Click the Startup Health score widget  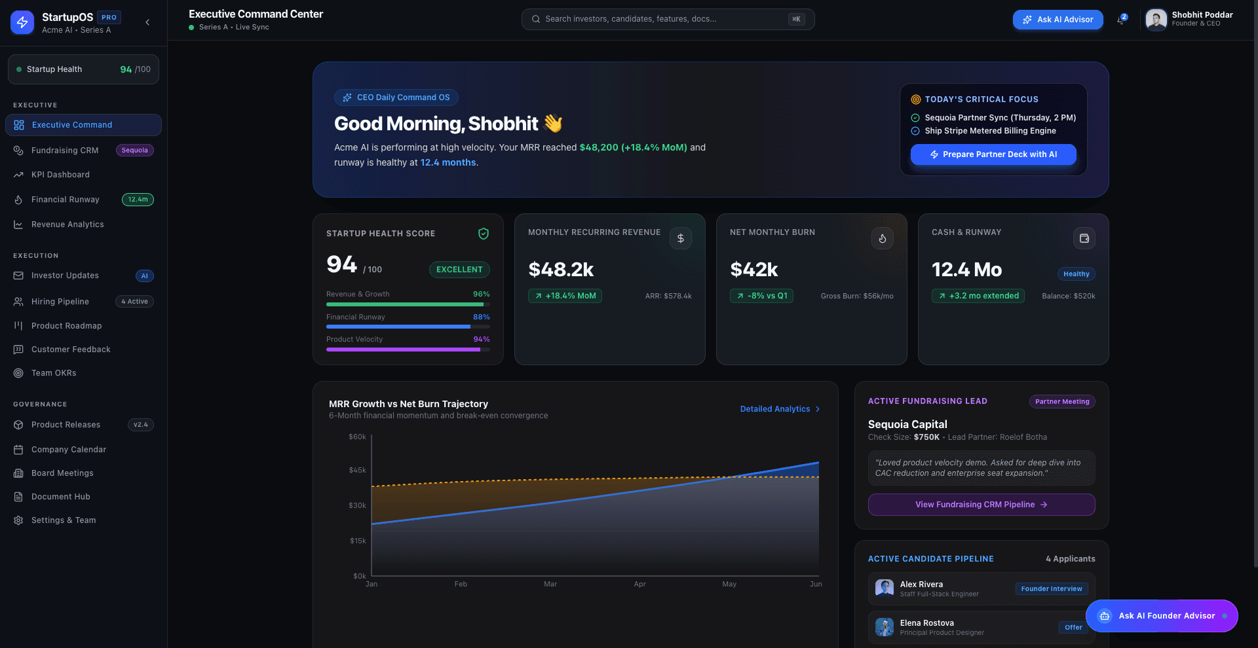click(83, 69)
